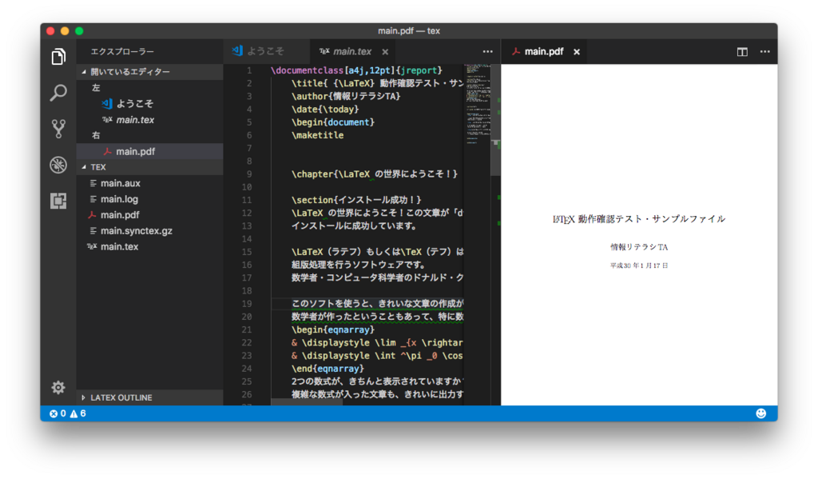Collapse the TEX folder section
The height and width of the screenshot is (479, 818).
tap(149, 167)
